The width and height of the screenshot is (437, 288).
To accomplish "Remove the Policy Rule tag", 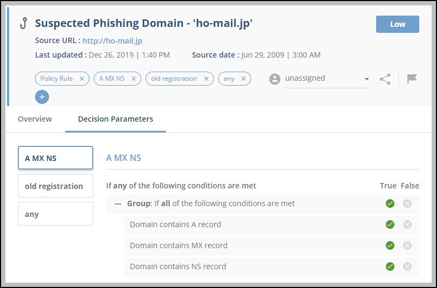I will pyautogui.click(x=82, y=79).
